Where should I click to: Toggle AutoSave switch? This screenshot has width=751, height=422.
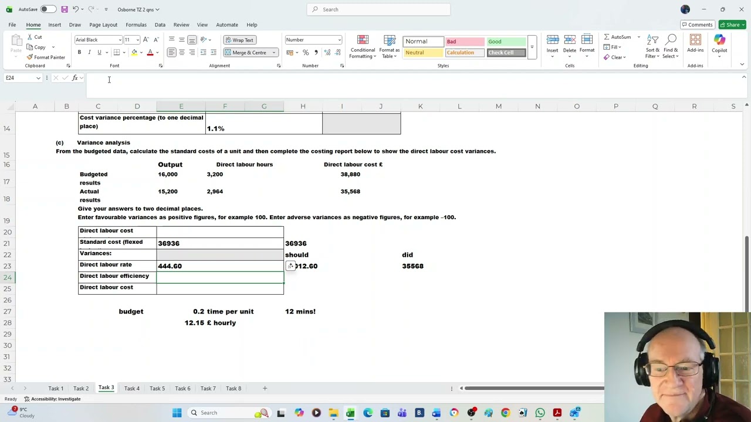point(48,9)
